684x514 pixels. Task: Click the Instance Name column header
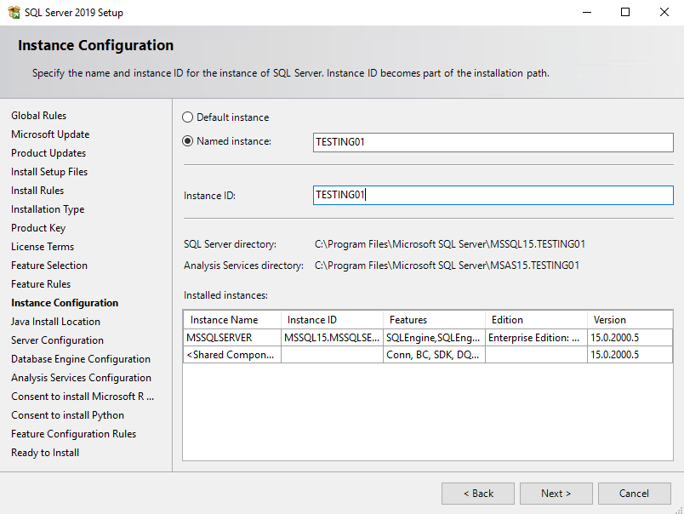tap(232, 320)
